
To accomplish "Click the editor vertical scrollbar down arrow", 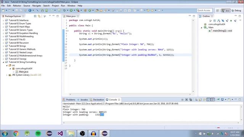I will click(x=193, y=91).
